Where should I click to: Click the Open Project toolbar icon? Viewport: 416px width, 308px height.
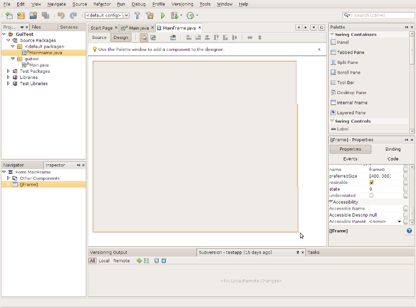[33, 16]
